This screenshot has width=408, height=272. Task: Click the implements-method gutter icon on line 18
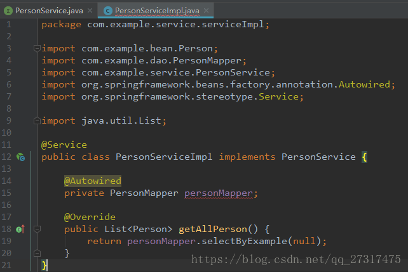click(x=20, y=229)
